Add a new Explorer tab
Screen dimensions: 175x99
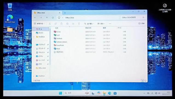click(65, 13)
